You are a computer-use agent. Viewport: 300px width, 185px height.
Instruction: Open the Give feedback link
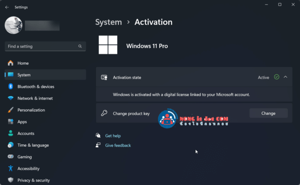point(118,146)
